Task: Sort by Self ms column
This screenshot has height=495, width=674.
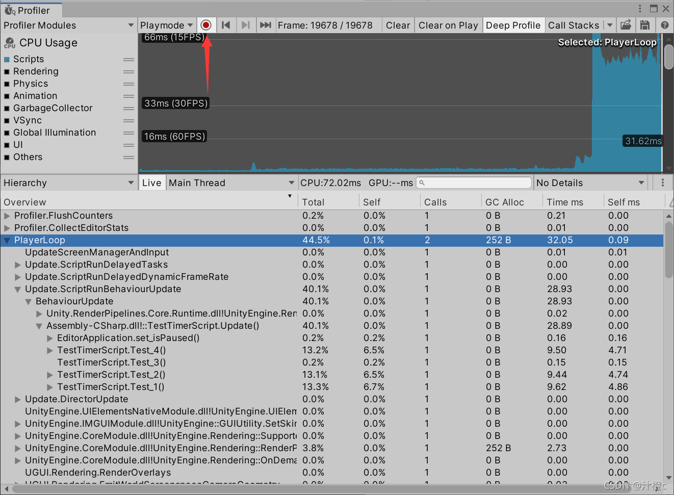Action: point(634,202)
